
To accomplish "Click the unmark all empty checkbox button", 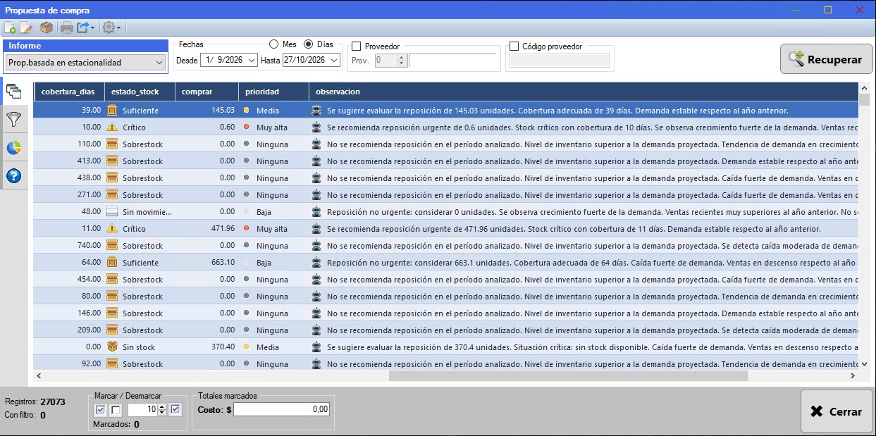I will pos(116,410).
